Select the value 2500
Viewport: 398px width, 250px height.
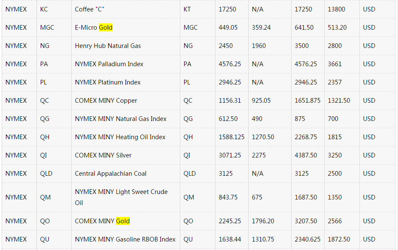tap(334, 174)
